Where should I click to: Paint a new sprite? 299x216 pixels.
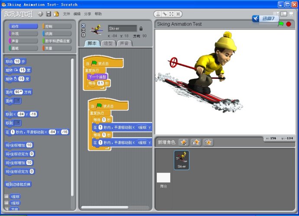tap(184, 142)
